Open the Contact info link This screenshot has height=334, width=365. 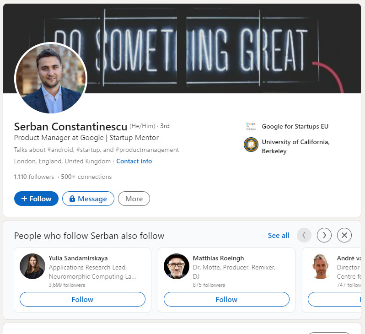coord(134,161)
